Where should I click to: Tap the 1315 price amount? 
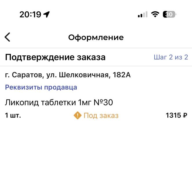[173, 115]
